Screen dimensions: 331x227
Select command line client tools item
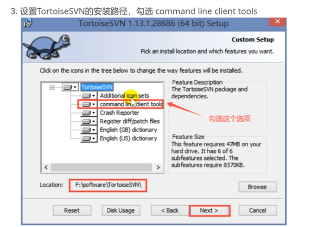pyautogui.click(x=131, y=104)
